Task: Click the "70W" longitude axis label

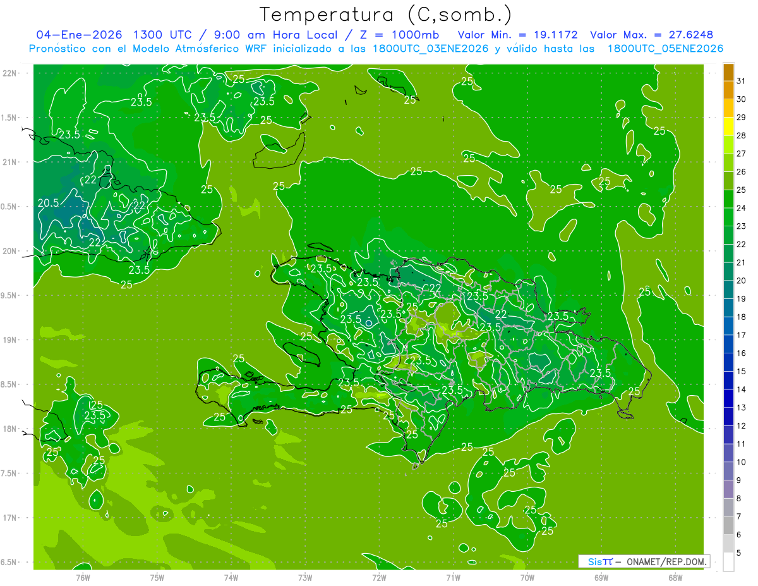Action: pos(527,577)
